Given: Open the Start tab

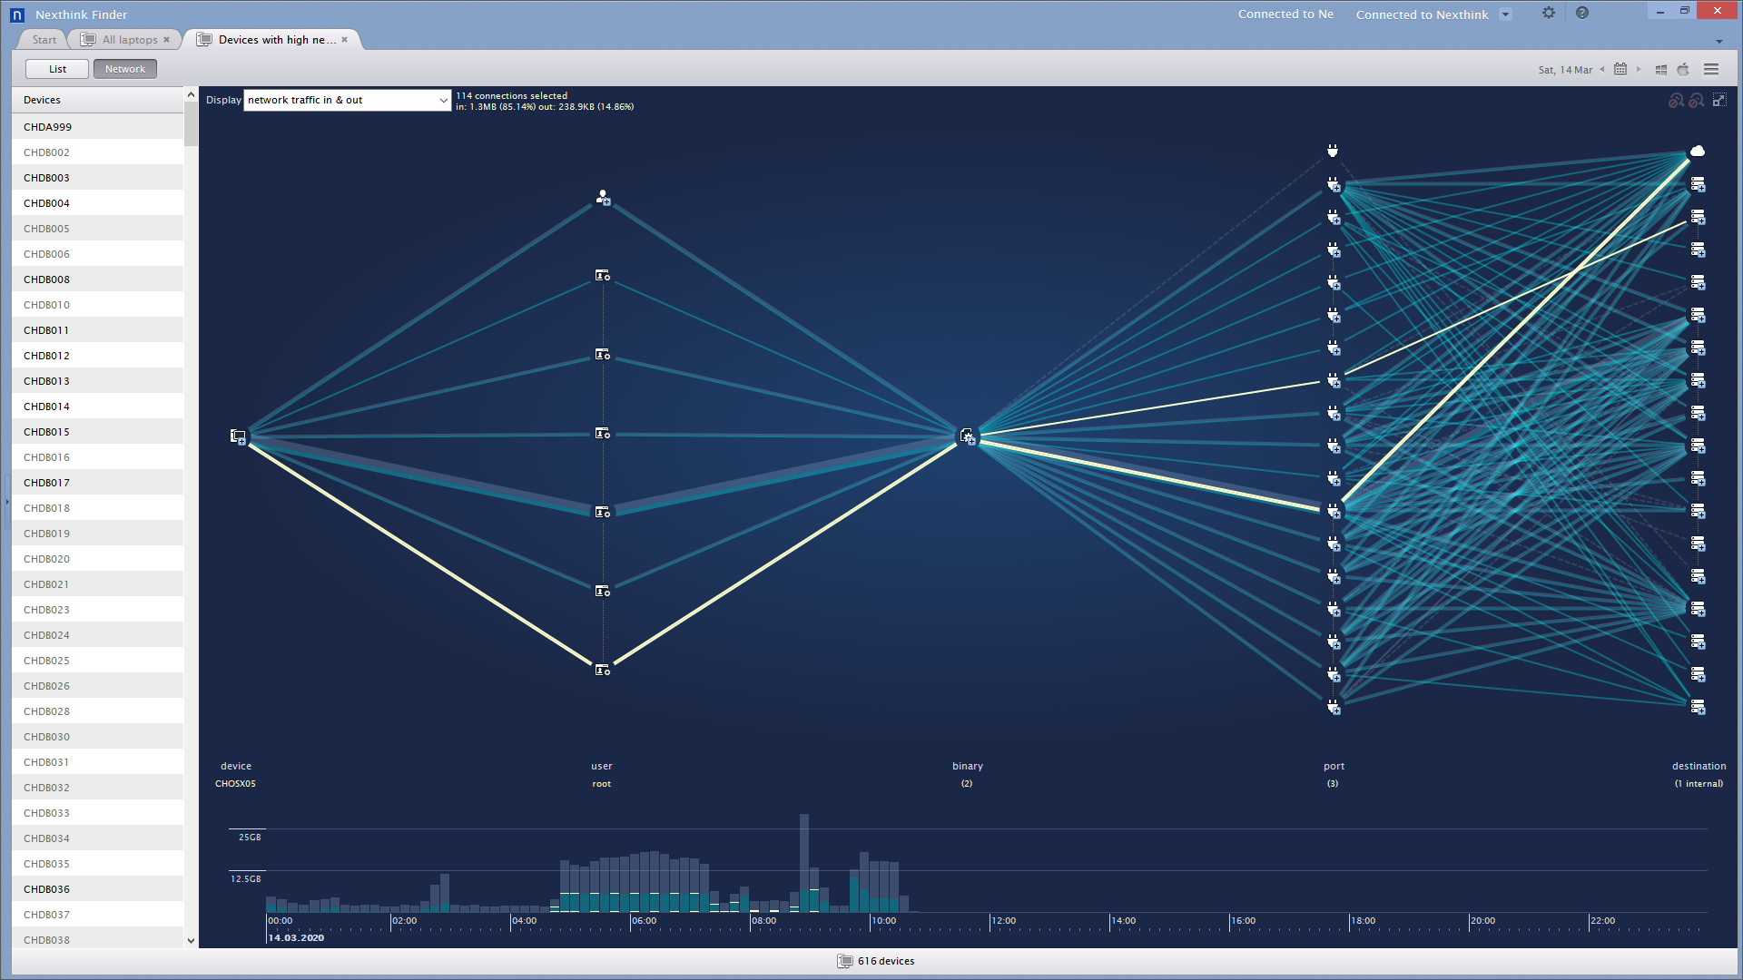Looking at the screenshot, I should pos(44,40).
